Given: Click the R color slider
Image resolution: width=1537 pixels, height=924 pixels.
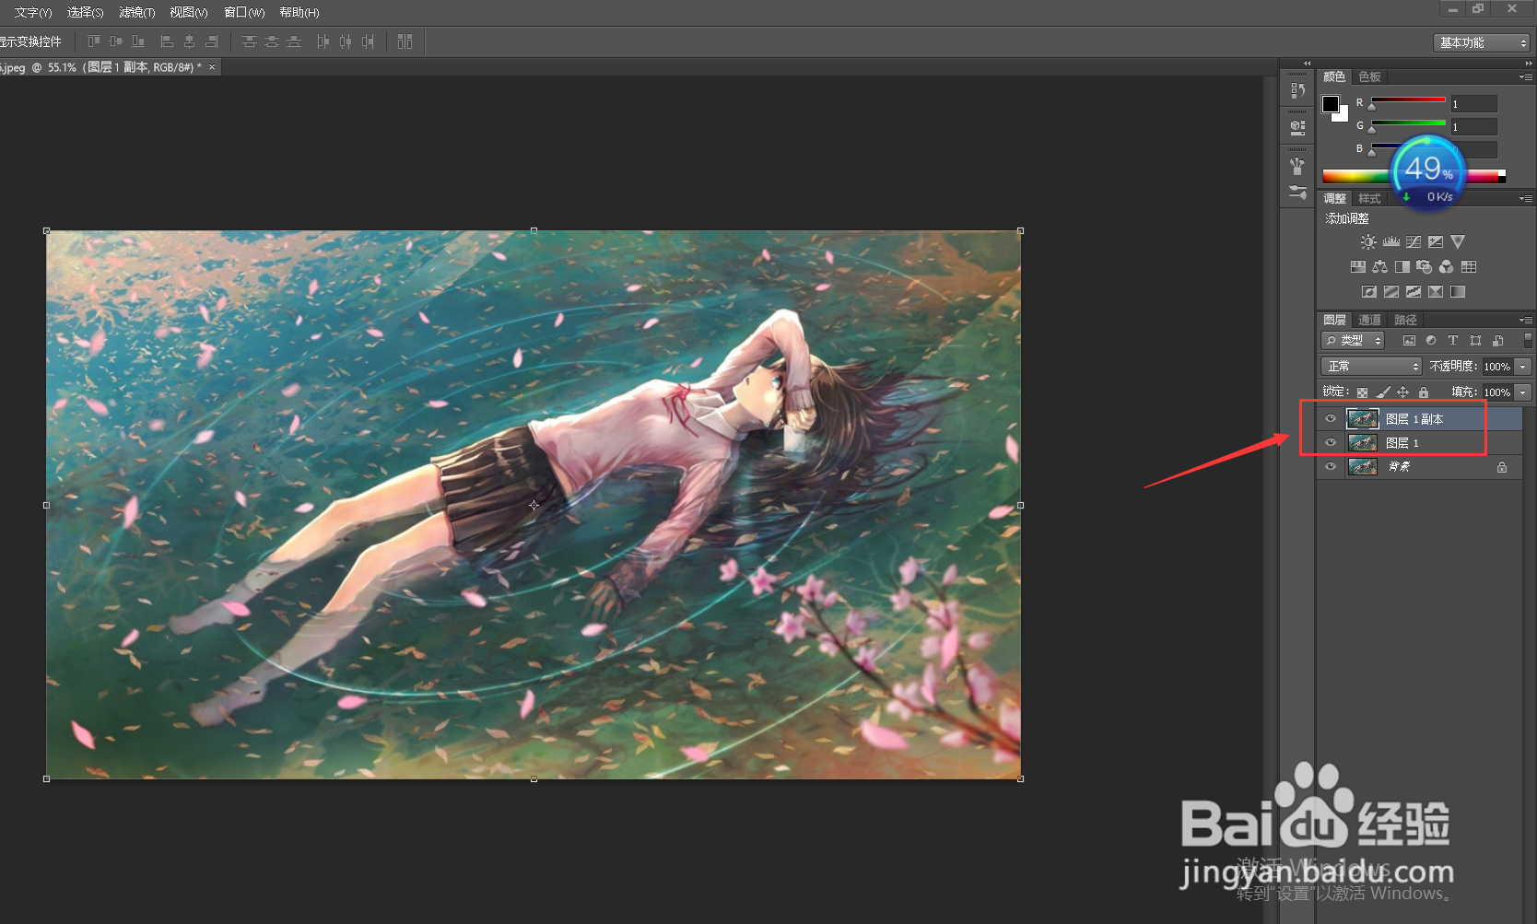Looking at the screenshot, I should 1408,100.
